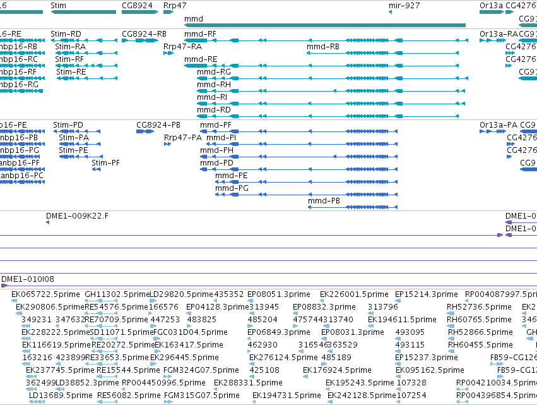The image size is (537, 405).
Task: Click protein Stim-PE label
Action: (73, 150)
